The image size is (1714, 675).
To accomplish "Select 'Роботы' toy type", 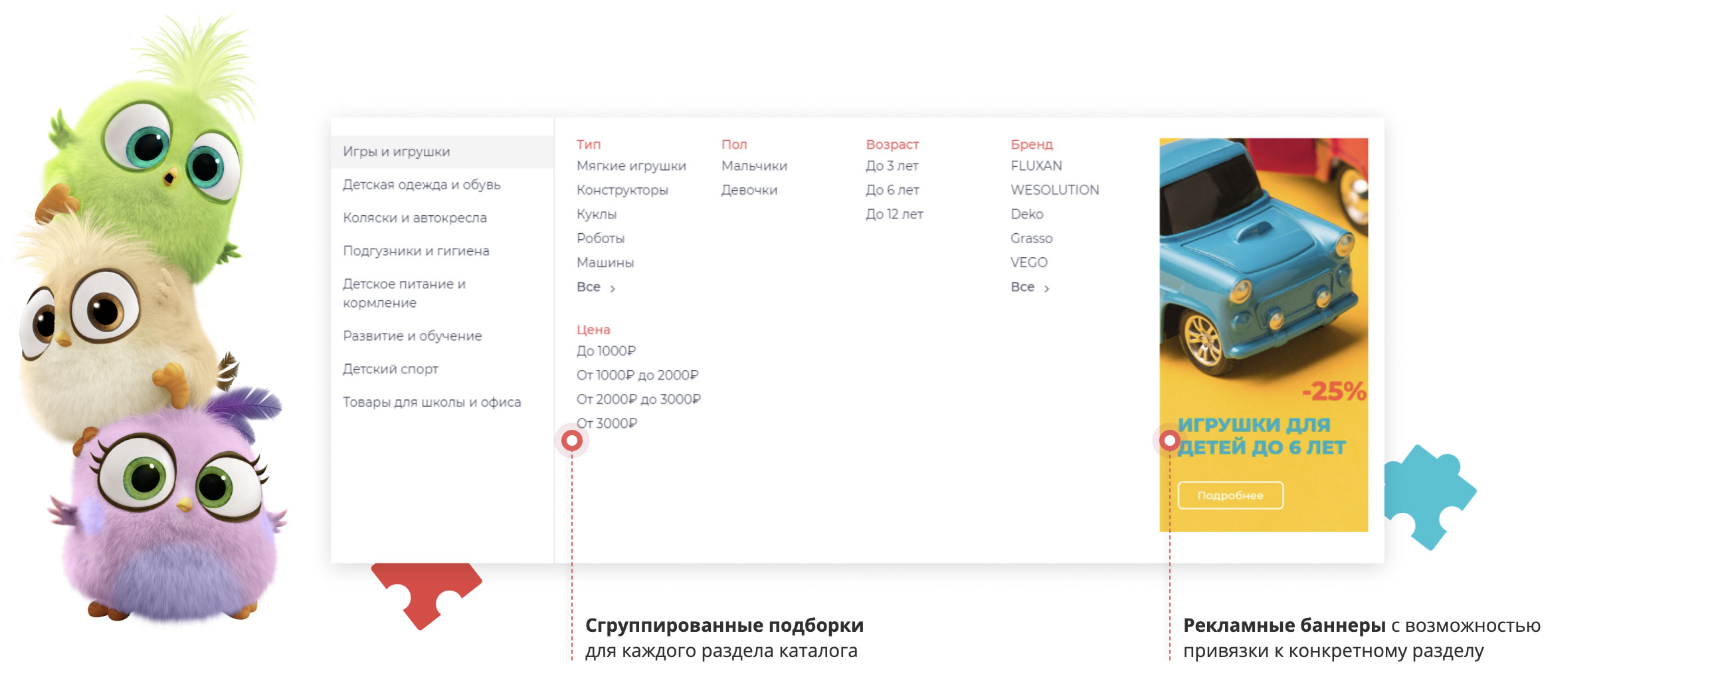I will [x=599, y=239].
